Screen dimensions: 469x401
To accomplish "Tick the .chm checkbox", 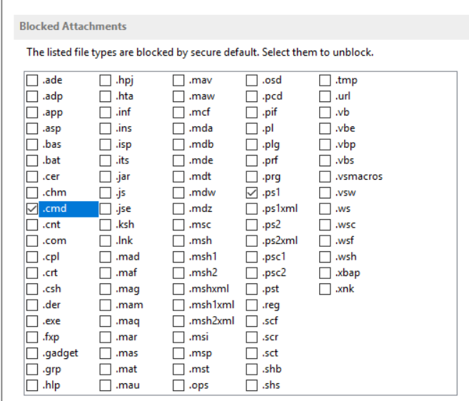I will [x=32, y=193].
